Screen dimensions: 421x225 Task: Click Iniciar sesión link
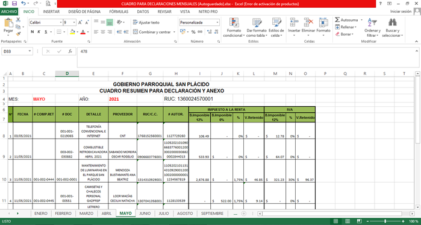[401, 11]
